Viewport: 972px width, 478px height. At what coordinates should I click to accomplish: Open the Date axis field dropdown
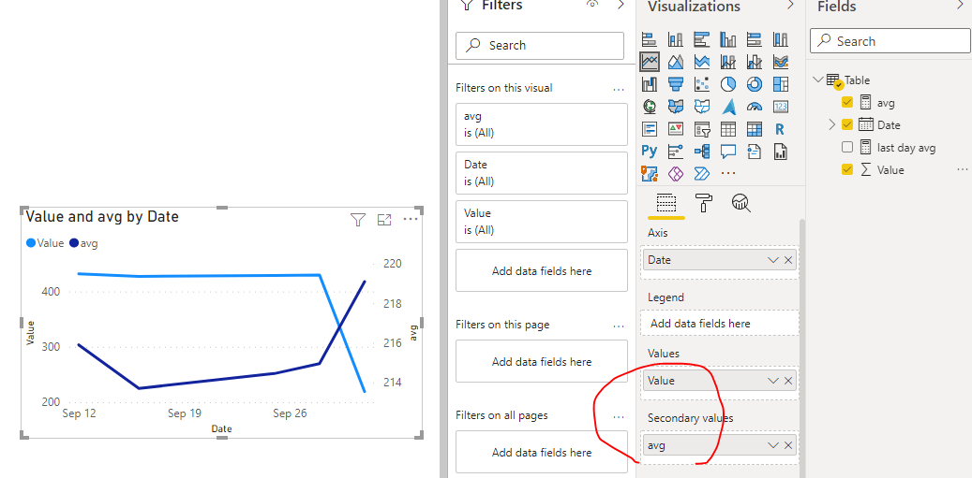point(772,260)
